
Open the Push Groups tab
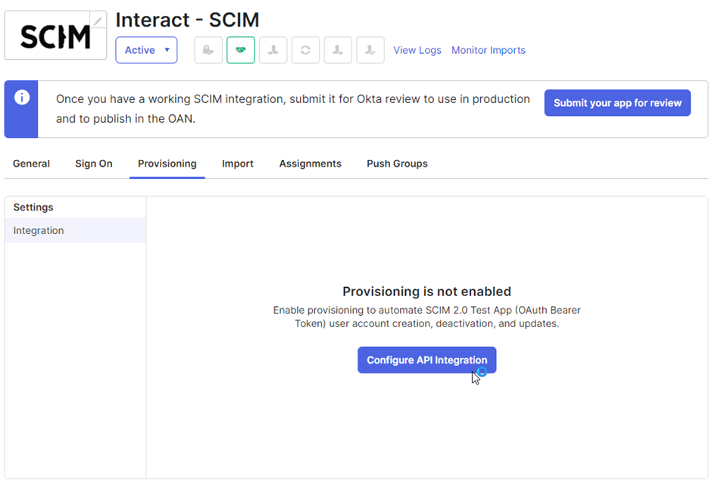point(398,164)
